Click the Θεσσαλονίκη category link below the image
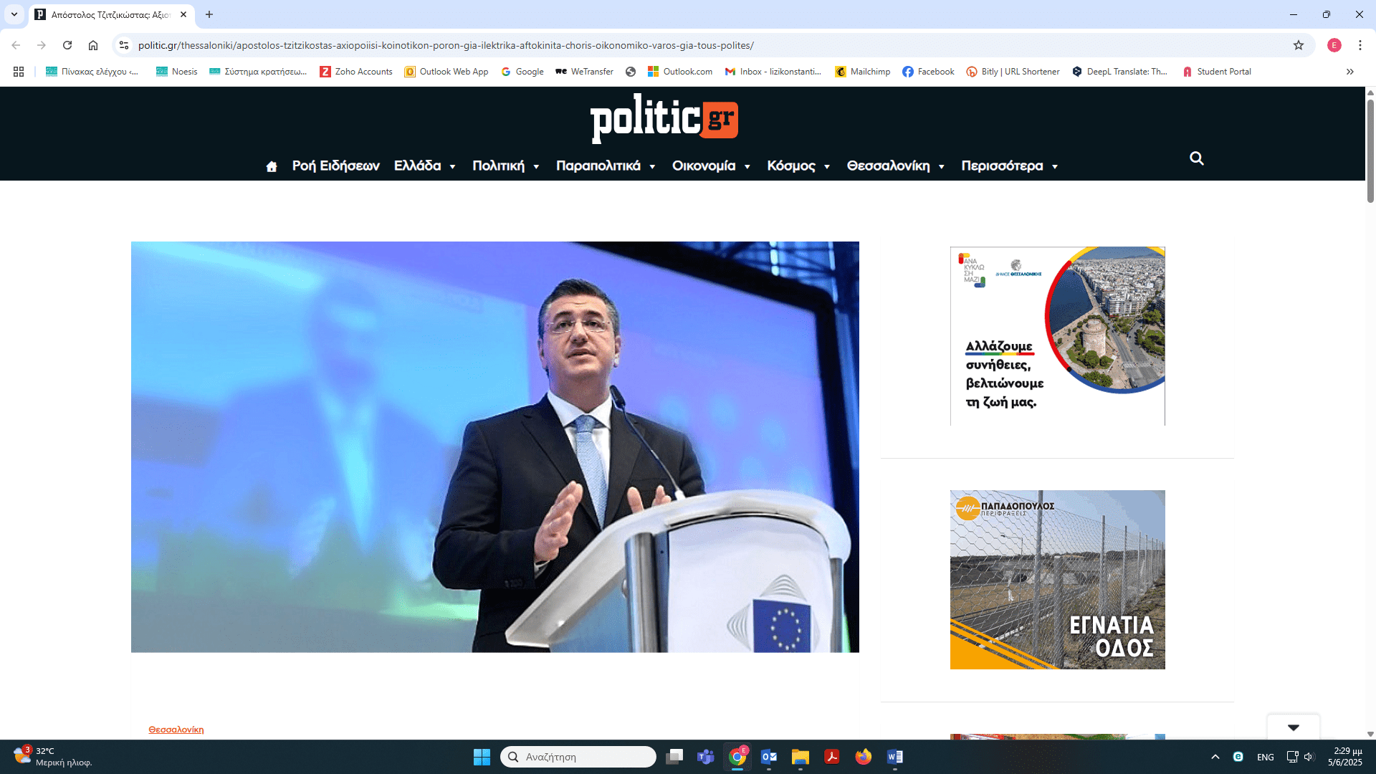 coord(176,730)
